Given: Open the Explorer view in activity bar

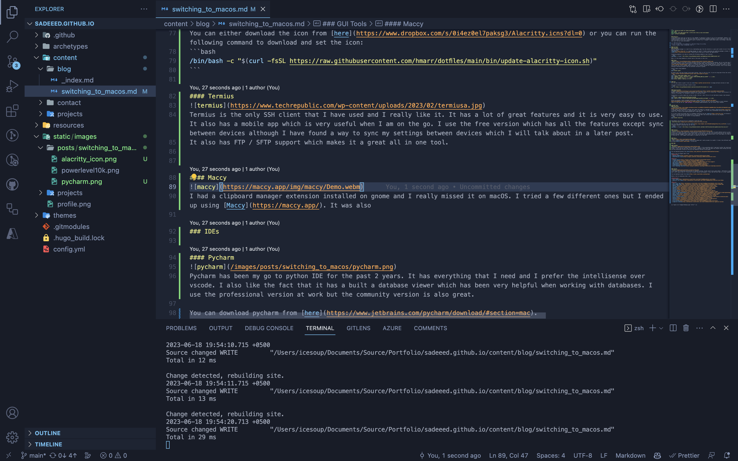Looking at the screenshot, I should coord(12,12).
